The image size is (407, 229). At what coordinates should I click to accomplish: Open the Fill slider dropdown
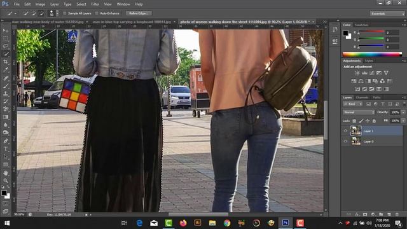point(403,121)
